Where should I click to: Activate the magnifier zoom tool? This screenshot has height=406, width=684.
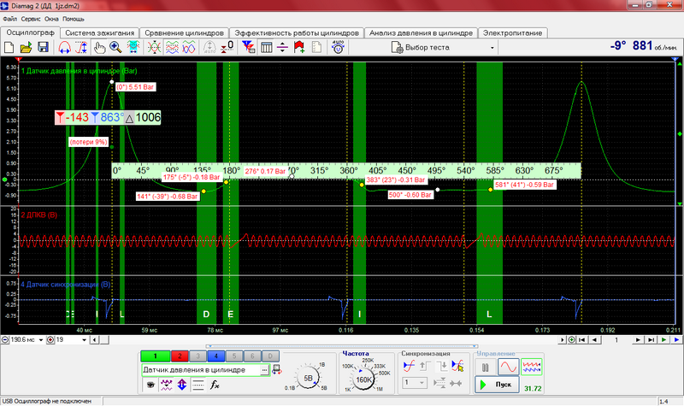point(115,47)
